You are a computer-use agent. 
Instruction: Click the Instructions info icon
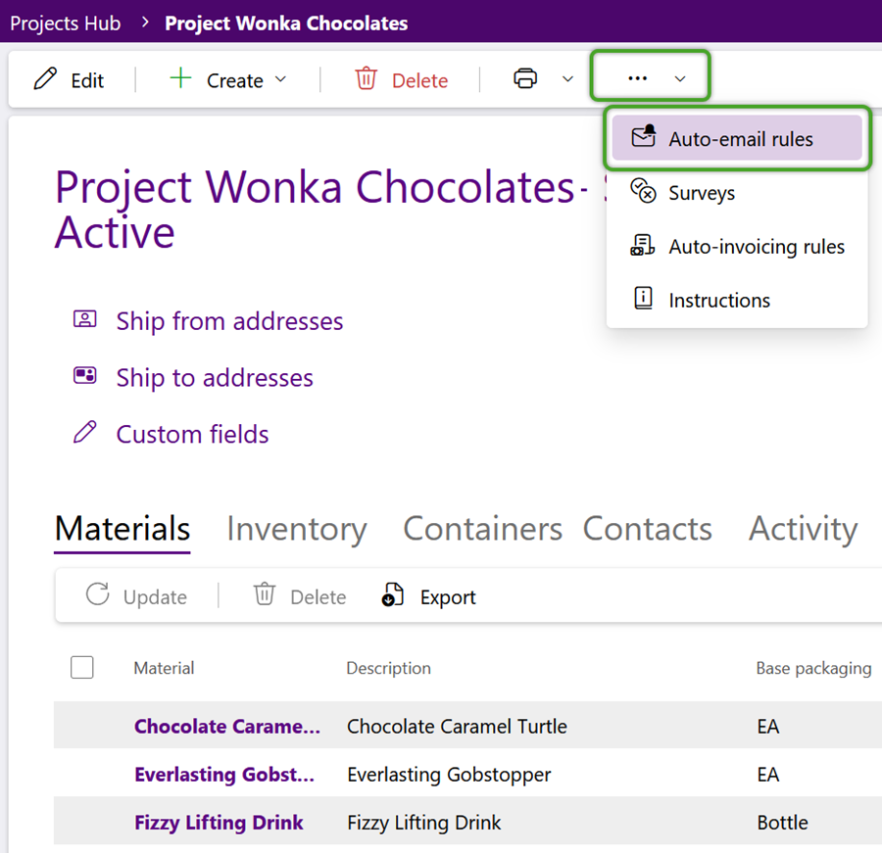(x=643, y=298)
